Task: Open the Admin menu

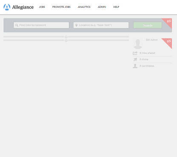Action: coord(102,7)
